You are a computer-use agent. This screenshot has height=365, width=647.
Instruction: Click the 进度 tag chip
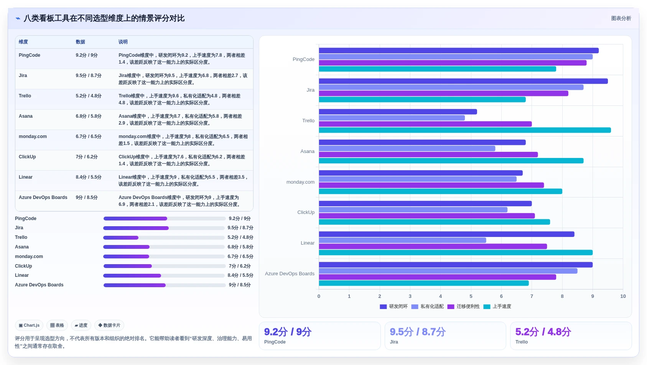pyautogui.click(x=81, y=326)
